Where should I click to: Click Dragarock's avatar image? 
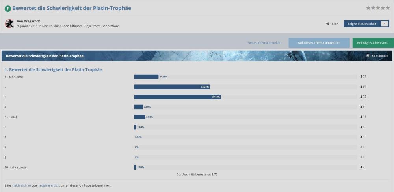click(9, 24)
